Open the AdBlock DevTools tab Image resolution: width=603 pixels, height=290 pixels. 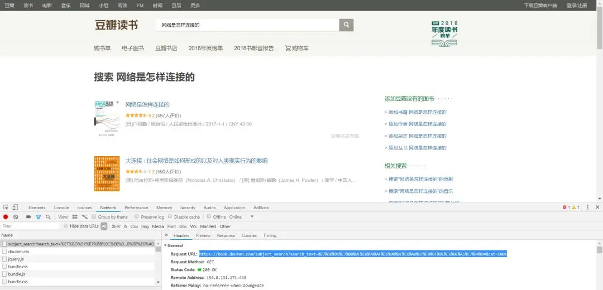[261, 207]
